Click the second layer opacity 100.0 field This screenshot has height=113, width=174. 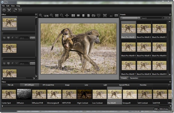24,63
